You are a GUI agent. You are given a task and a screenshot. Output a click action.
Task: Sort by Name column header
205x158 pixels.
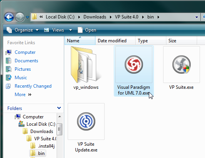[x=80, y=41]
